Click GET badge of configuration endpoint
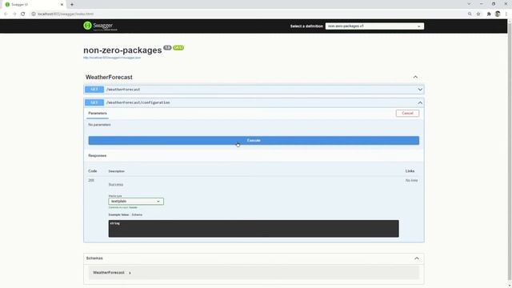This screenshot has height=288, width=512. click(x=94, y=102)
